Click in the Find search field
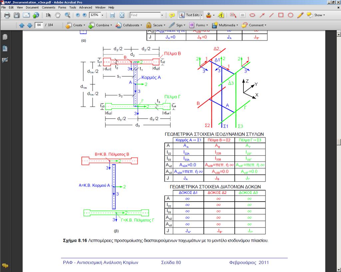 (145, 15)
